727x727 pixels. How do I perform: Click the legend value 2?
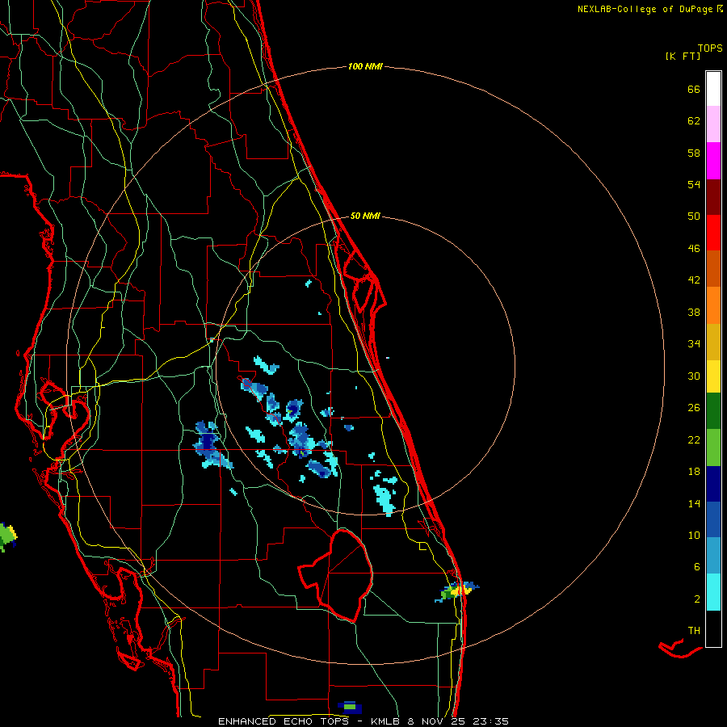[x=697, y=599]
